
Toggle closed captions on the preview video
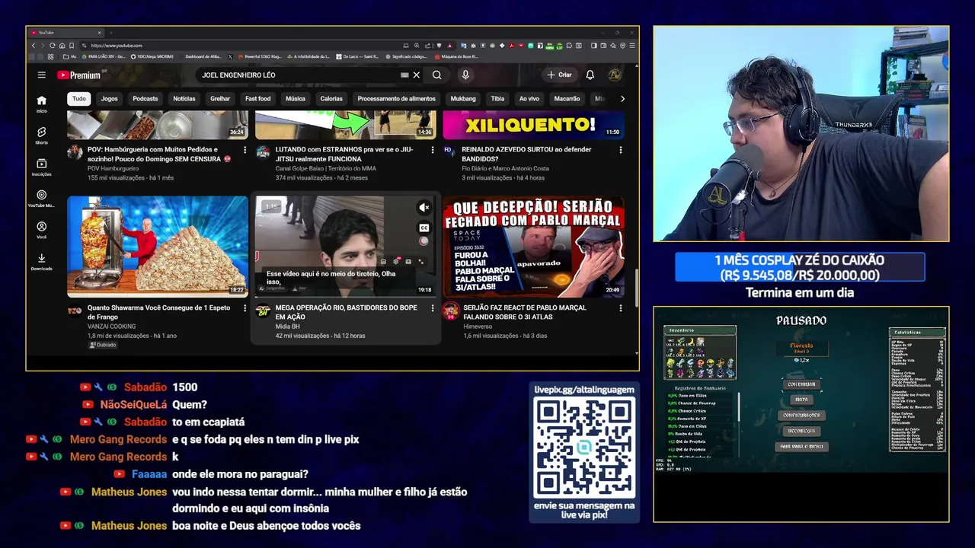click(x=424, y=228)
